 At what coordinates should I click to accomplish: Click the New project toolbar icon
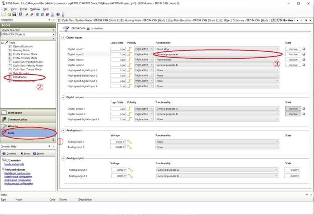point(4,14)
